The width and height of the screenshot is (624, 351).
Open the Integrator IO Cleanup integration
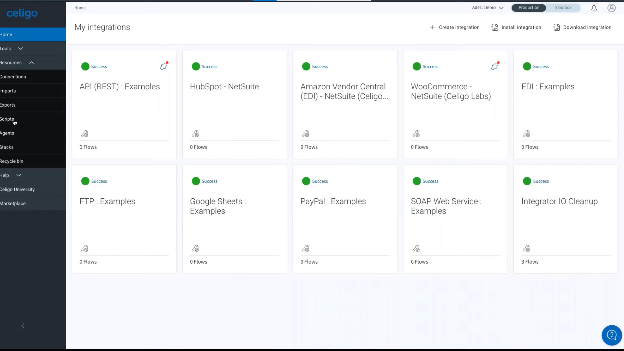tap(560, 201)
